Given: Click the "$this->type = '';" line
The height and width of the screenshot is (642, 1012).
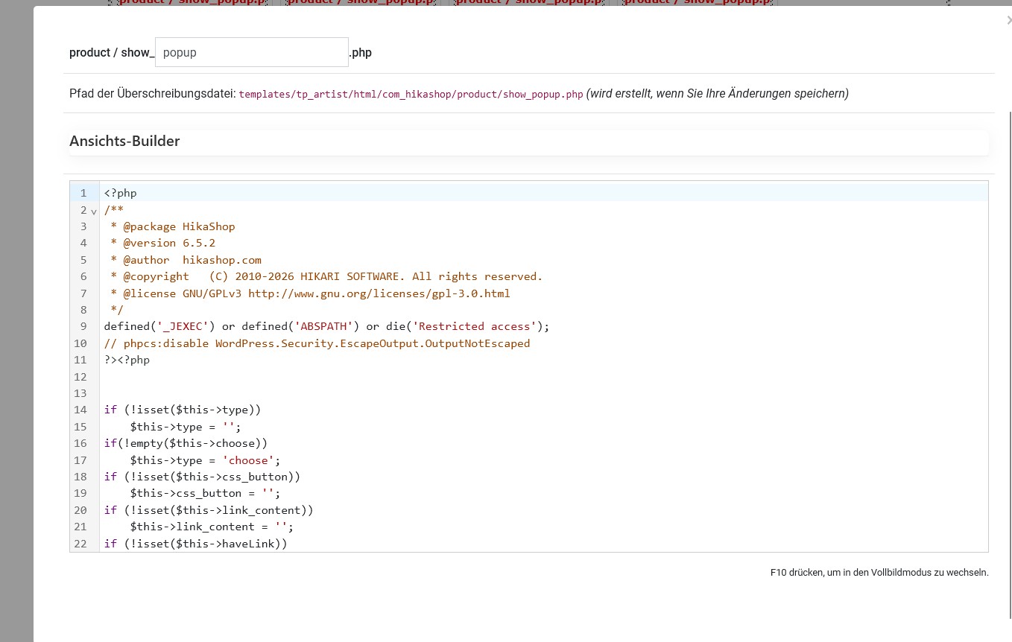Looking at the screenshot, I should pos(186,427).
